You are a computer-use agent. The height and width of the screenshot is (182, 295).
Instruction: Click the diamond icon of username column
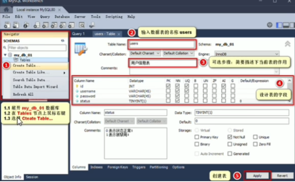coord(77,91)
